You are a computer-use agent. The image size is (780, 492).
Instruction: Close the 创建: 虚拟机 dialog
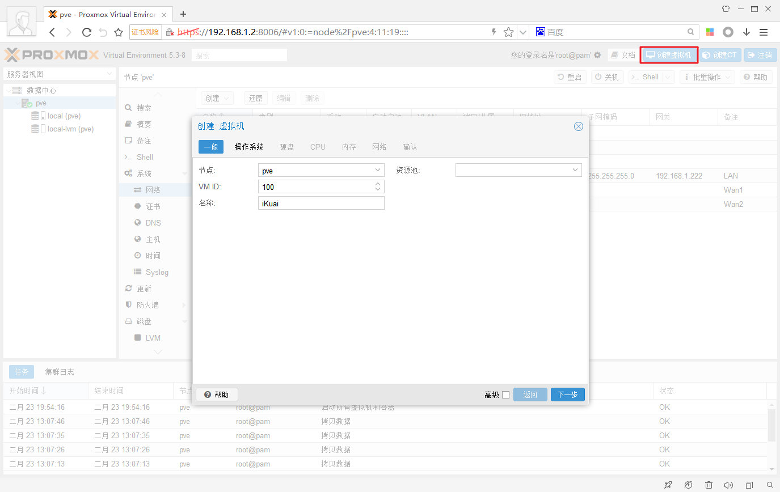pos(579,126)
